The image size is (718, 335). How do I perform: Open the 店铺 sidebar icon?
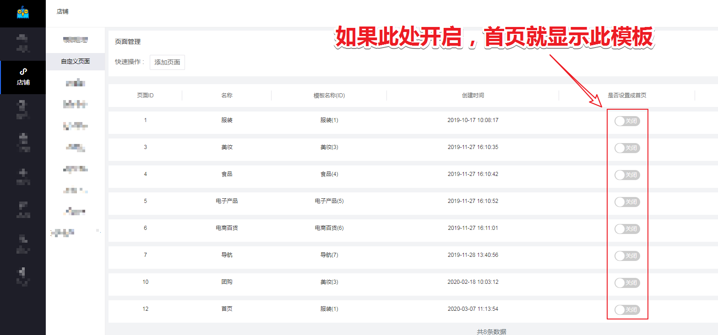pos(23,77)
